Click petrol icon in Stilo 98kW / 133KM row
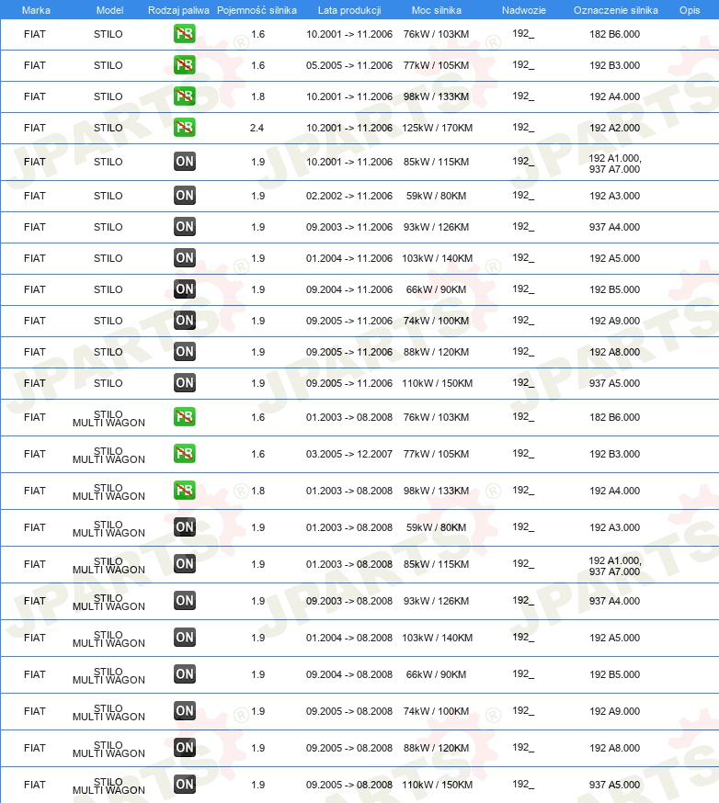The width and height of the screenshot is (719, 803). (185, 96)
